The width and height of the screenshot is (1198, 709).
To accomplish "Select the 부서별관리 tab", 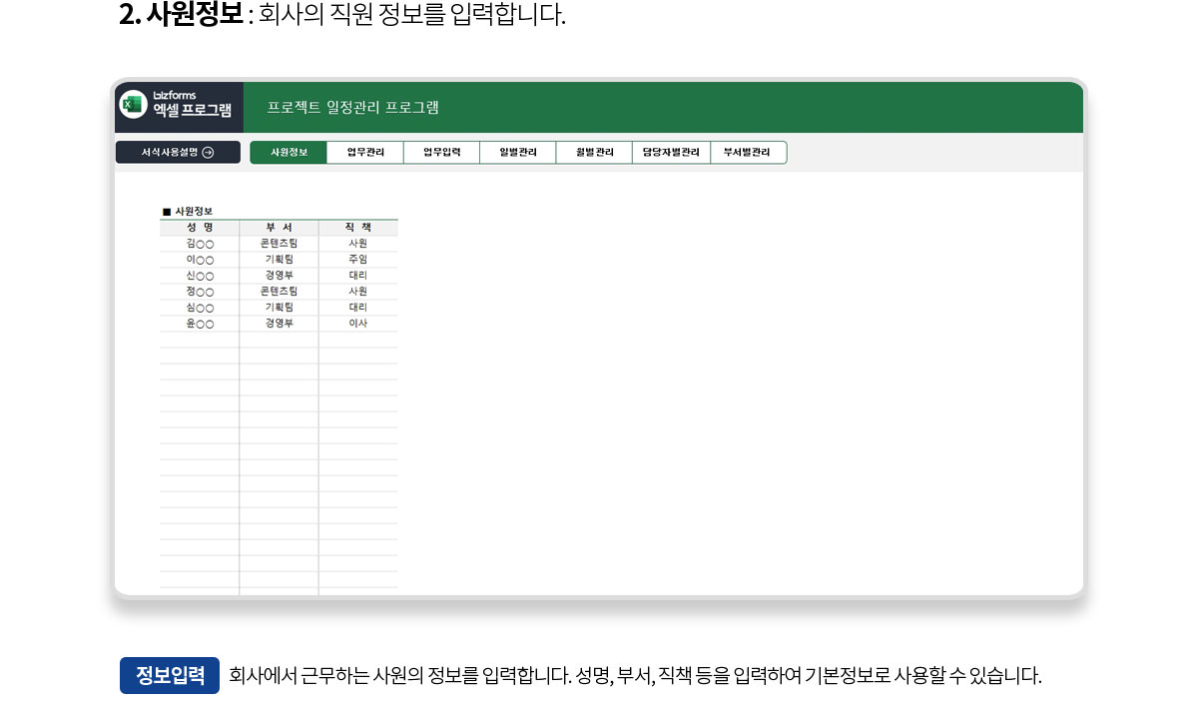I will 748,153.
